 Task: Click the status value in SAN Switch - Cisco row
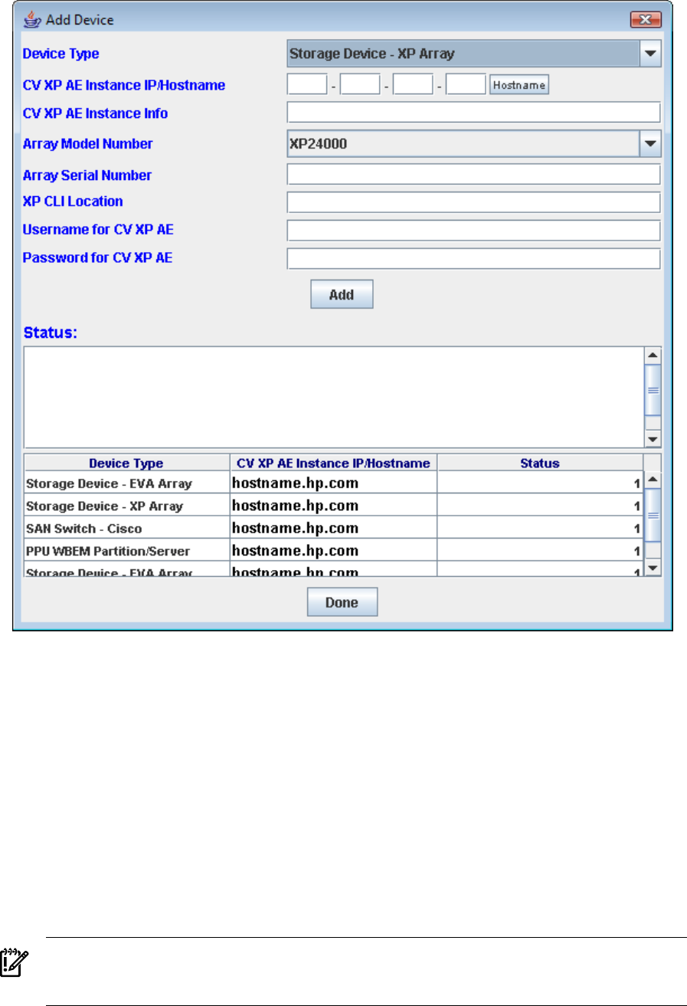[540, 528]
